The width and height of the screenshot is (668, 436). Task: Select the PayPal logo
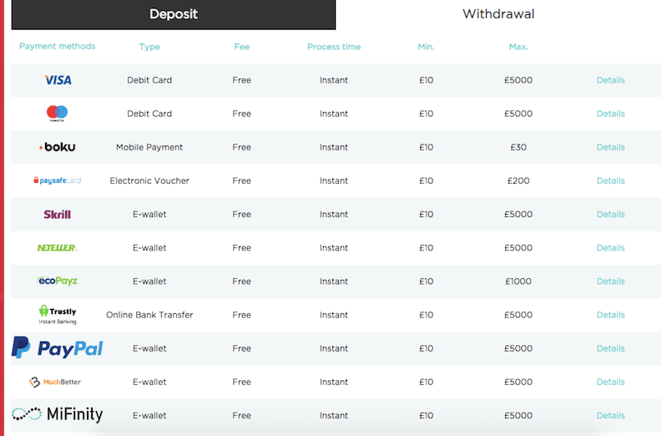coord(57,347)
